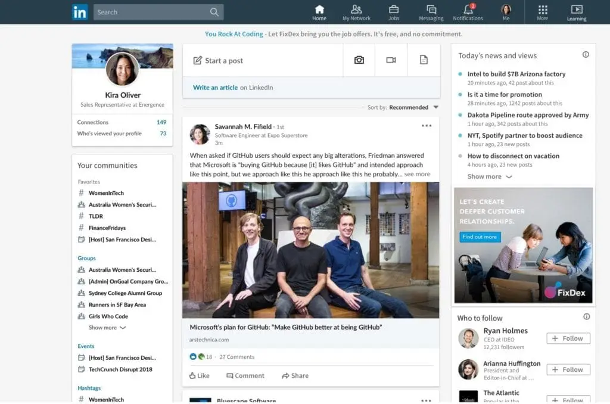This screenshot has width=610, height=404.
Task: Open the 27 Comments link
Action: (x=237, y=357)
